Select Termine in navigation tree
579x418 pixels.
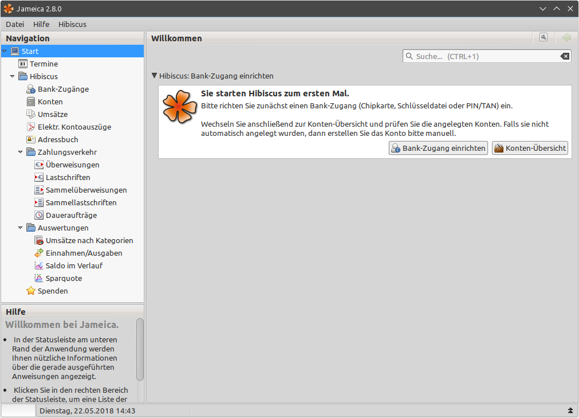point(44,64)
